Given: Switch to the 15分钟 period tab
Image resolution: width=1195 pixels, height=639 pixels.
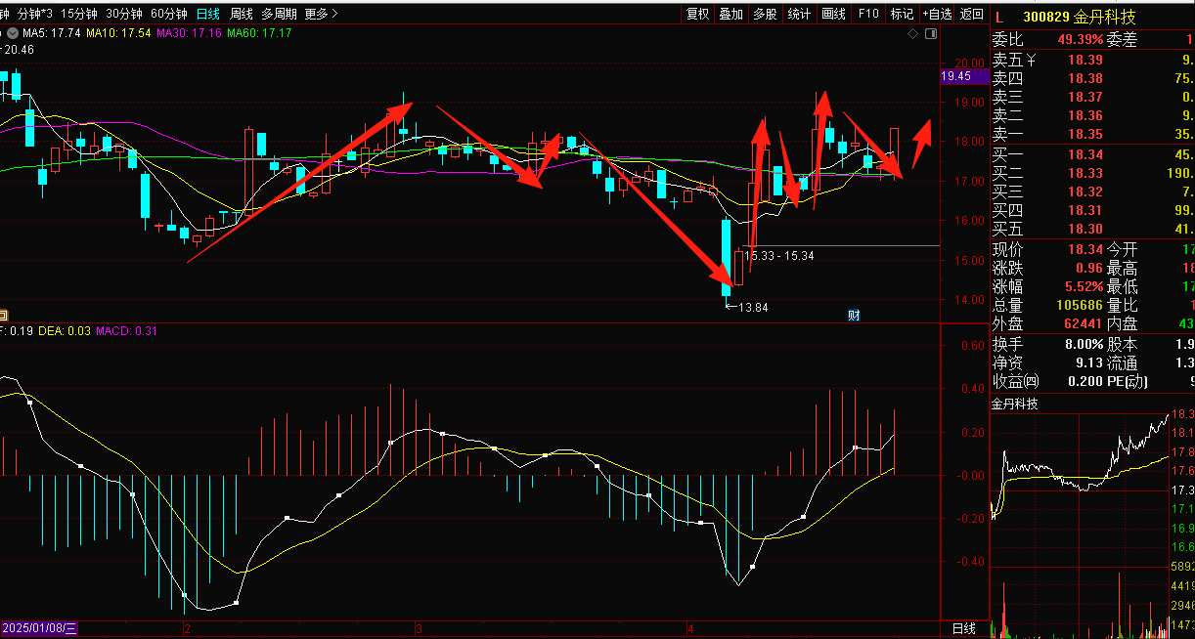Looking at the screenshot, I should pos(79,14).
